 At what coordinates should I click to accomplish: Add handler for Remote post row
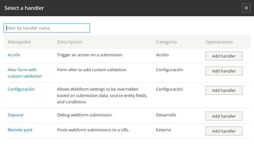tap(224, 131)
